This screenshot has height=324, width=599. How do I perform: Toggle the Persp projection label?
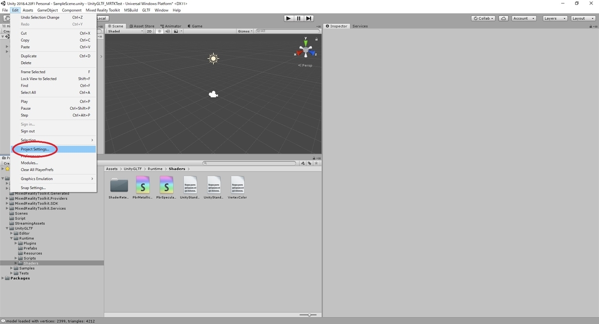click(305, 65)
